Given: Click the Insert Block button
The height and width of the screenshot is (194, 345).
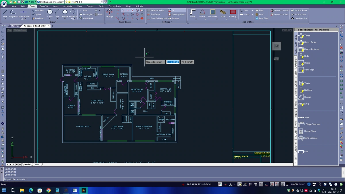Looking at the screenshot, I should click(87, 18).
